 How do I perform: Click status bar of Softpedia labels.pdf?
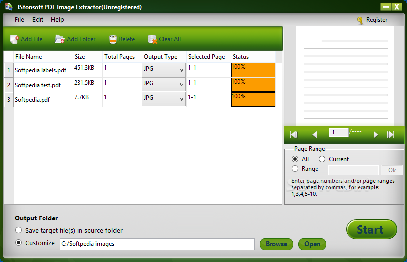click(x=253, y=70)
